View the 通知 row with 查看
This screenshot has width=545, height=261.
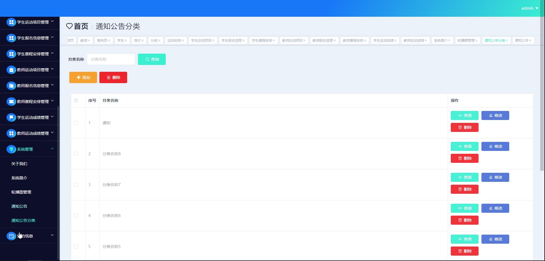(465, 115)
